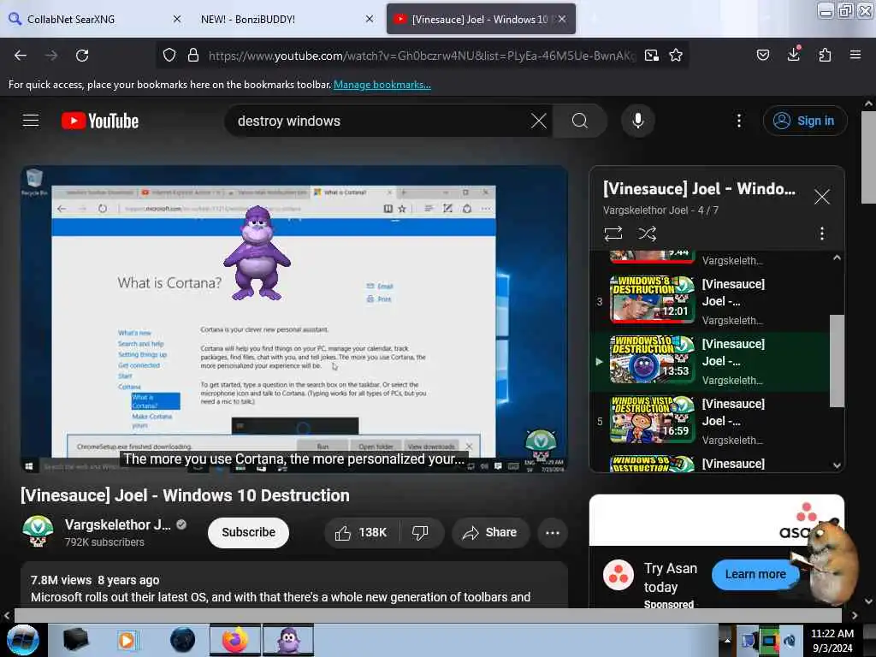The width and height of the screenshot is (876, 657).
Task: Show hidden system tray icons
Action: coord(727,640)
